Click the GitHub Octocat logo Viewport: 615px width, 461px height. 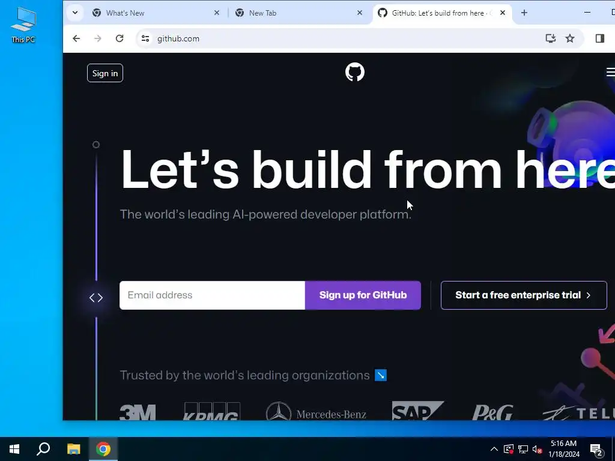tap(354, 72)
